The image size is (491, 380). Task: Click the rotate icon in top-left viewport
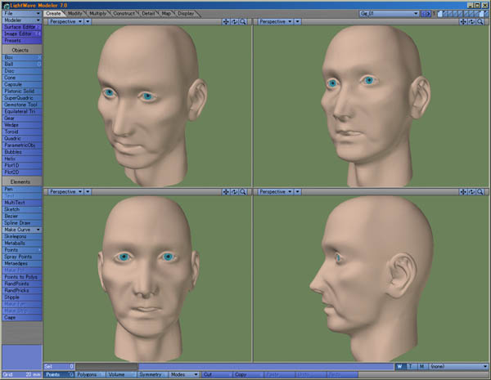(x=233, y=21)
